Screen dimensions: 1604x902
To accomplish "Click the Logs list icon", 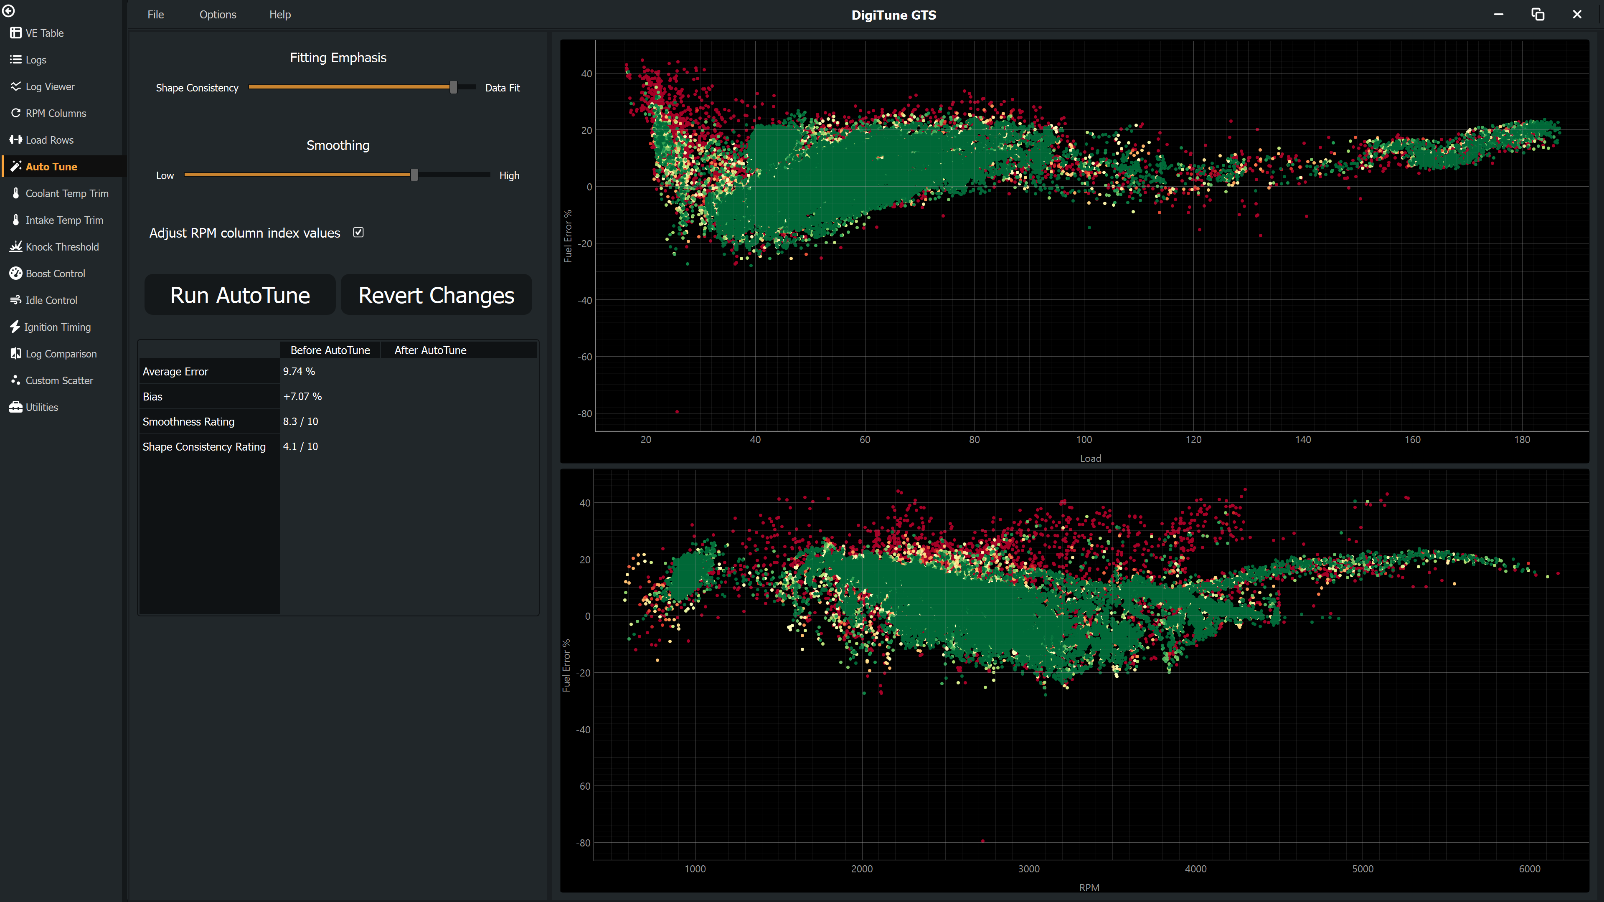I will pyautogui.click(x=15, y=60).
